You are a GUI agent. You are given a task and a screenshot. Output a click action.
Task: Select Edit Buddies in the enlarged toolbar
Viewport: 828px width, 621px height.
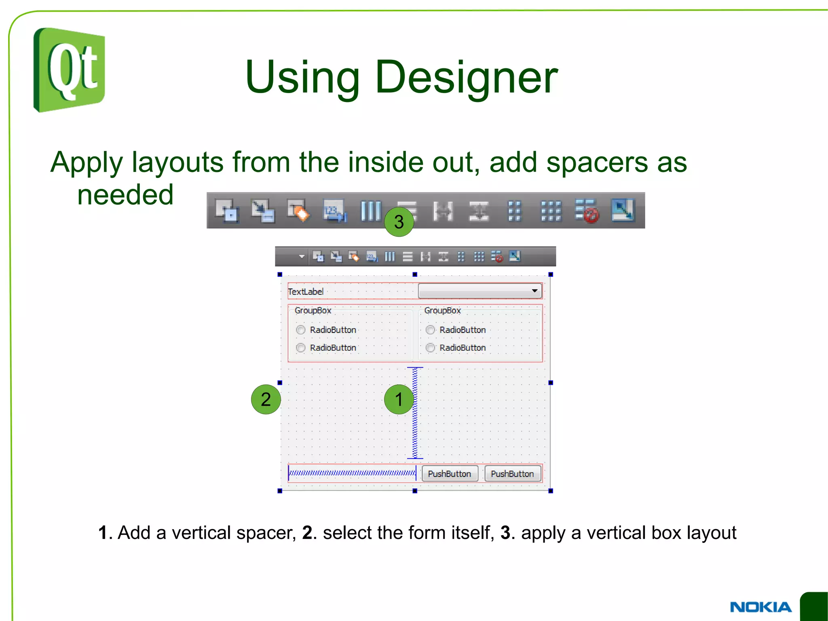click(x=298, y=211)
